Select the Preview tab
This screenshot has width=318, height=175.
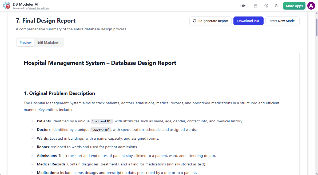(25, 42)
